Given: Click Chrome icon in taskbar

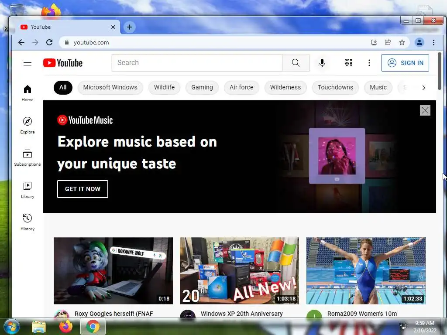Looking at the screenshot, I should point(93,326).
